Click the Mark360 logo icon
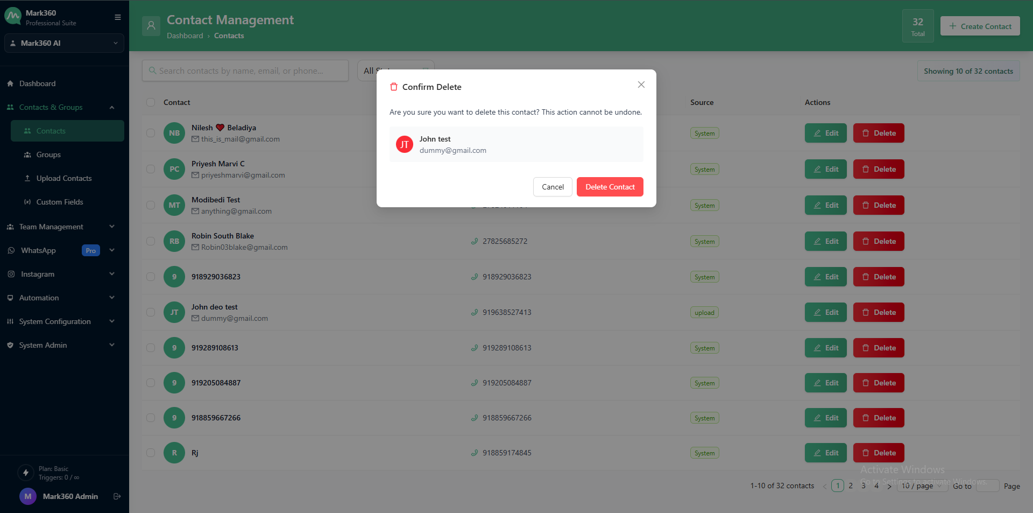Image resolution: width=1033 pixels, height=513 pixels. pyautogui.click(x=13, y=17)
